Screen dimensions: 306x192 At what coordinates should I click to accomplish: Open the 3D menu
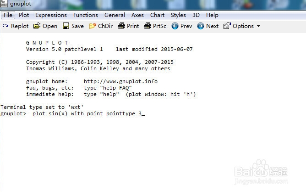196,15
